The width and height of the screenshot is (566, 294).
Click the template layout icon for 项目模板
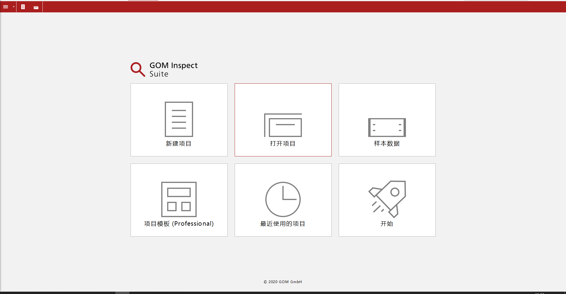point(179,199)
